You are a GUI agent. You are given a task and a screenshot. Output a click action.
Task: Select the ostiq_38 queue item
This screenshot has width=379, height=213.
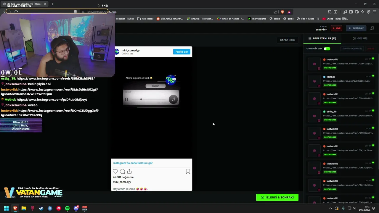(x=341, y=116)
